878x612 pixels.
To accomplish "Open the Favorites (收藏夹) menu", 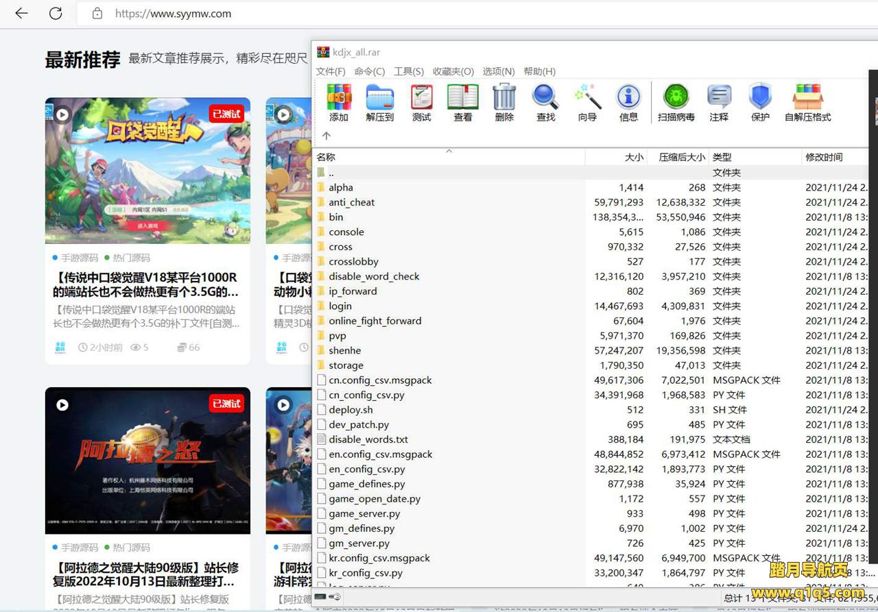I will (x=453, y=71).
